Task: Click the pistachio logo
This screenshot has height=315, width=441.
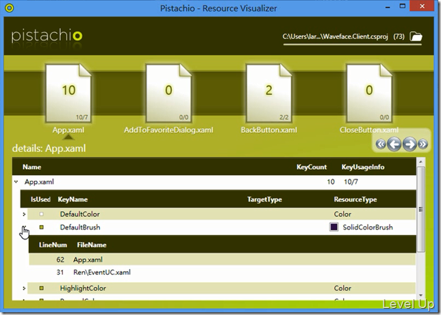Action: (x=47, y=36)
